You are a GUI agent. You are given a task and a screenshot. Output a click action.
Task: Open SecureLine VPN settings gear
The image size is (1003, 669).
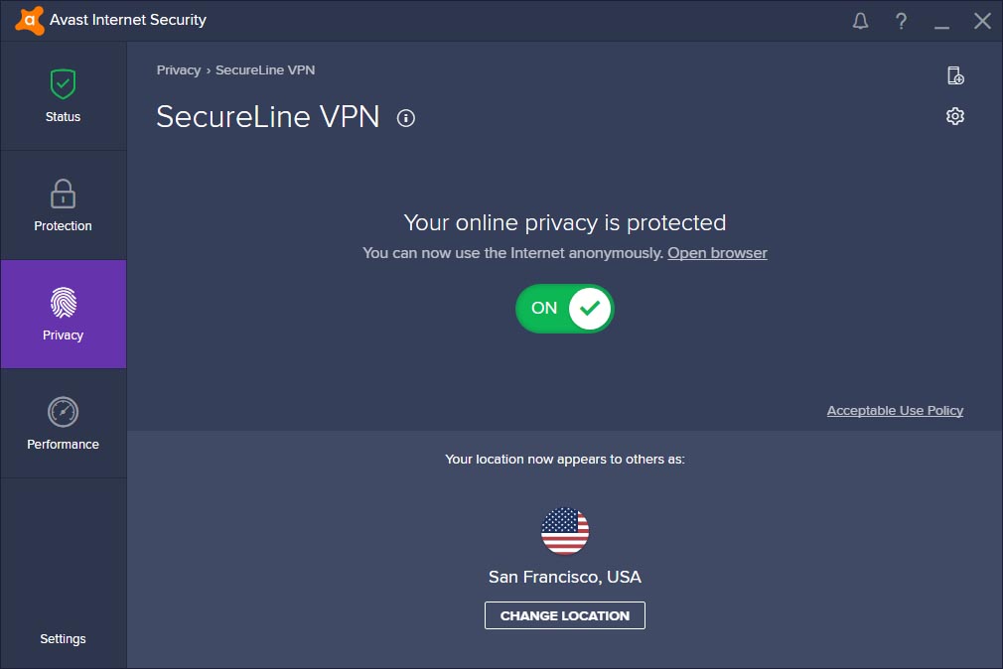955,116
